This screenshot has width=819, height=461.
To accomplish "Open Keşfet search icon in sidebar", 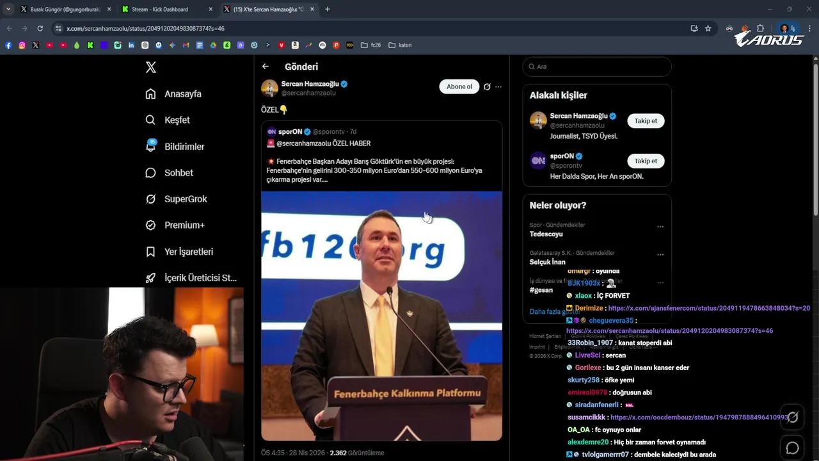I will 150,120.
